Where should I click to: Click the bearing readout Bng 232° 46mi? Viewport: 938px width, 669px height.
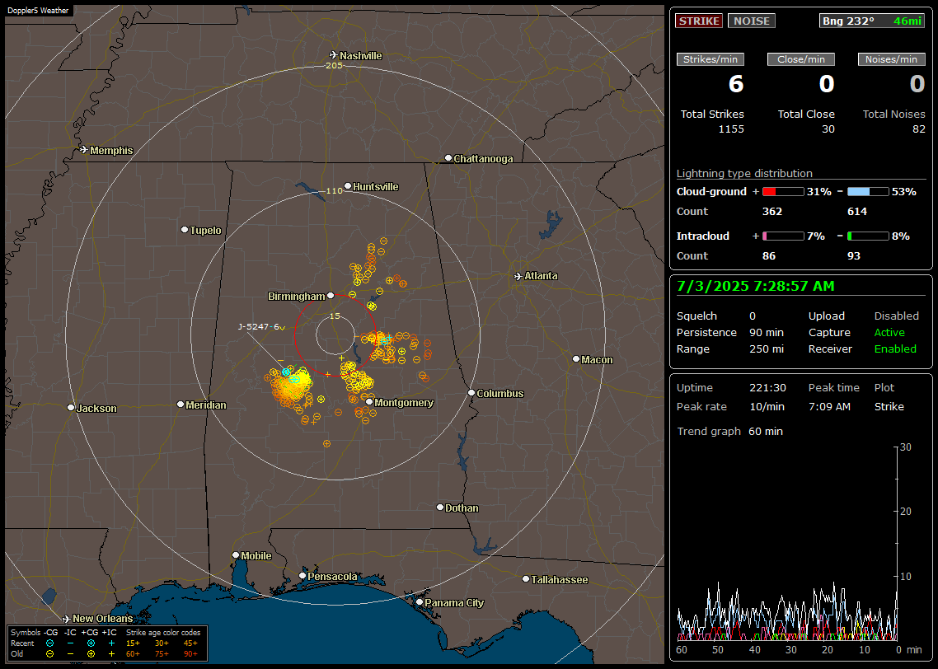pyautogui.click(x=871, y=21)
